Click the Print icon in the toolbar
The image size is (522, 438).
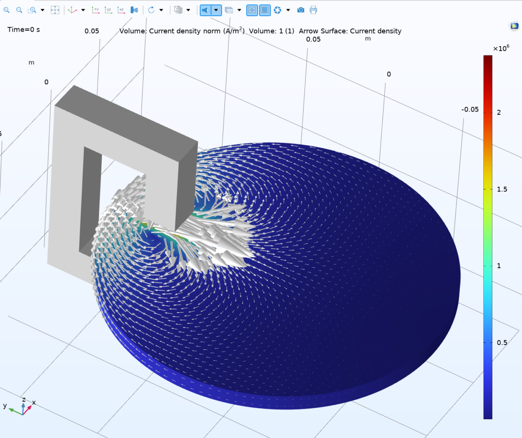(313, 10)
